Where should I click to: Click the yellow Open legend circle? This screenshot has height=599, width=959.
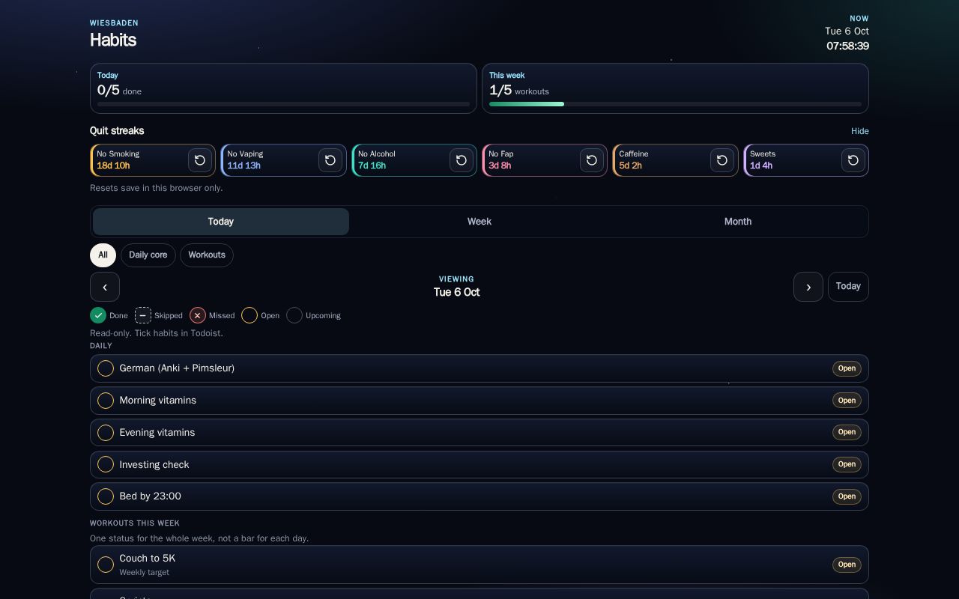pos(249,315)
